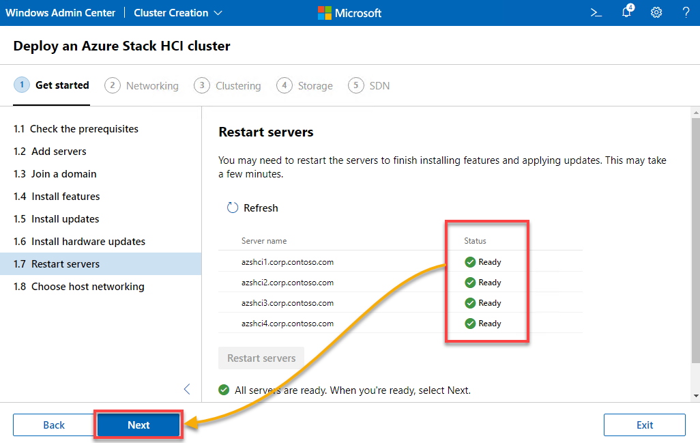Image resolution: width=700 pixels, height=443 pixels.
Task: Click the Back button
Action: point(54,425)
